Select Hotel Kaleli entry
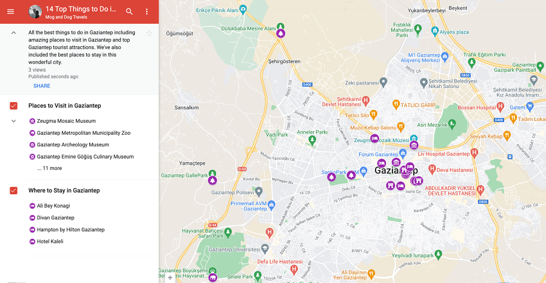The height and width of the screenshot is (283, 546). (50, 241)
